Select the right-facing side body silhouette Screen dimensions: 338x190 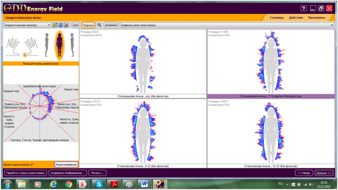click(72, 45)
